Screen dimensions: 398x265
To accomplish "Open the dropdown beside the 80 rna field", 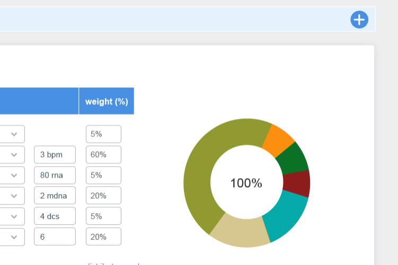I will [x=14, y=175].
